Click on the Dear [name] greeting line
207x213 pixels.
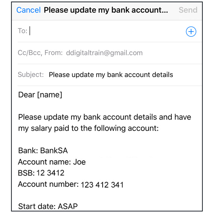[x=40, y=95]
